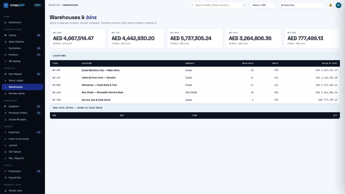Click Abu Dhabi — Mussafah Service Base row

click(195, 93)
